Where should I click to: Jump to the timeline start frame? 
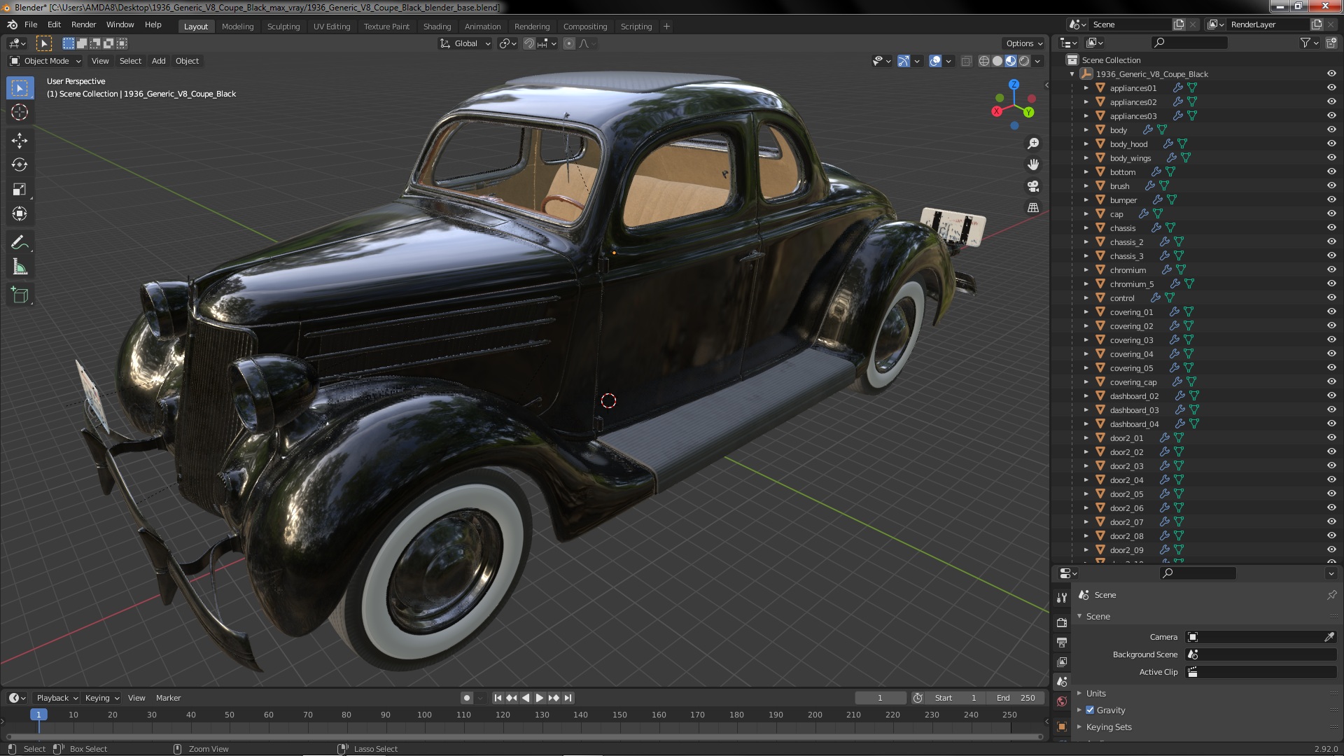click(498, 698)
